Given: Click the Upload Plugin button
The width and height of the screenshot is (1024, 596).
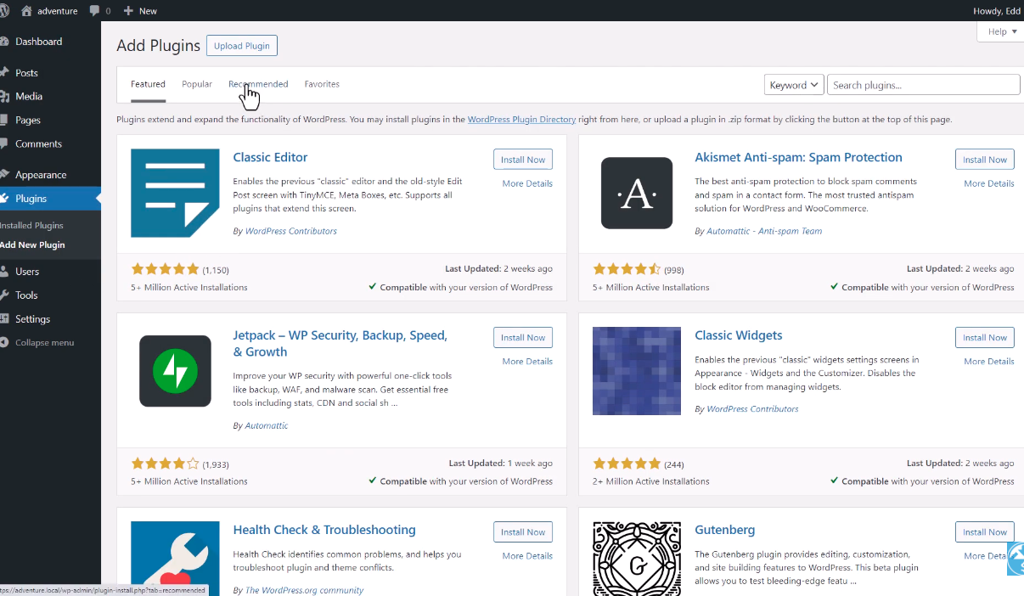Looking at the screenshot, I should click(241, 46).
